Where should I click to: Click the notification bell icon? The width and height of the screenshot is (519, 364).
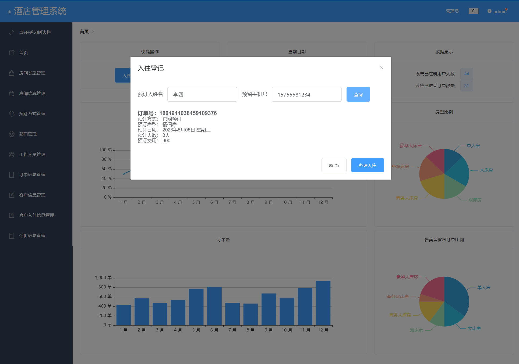(474, 11)
